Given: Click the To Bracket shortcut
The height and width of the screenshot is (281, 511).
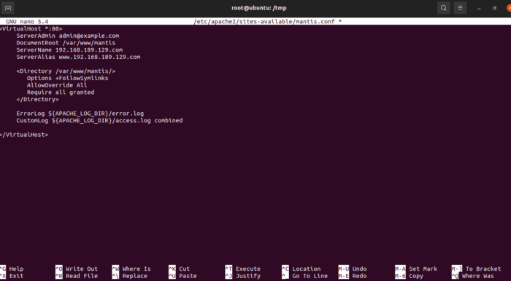Looking at the screenshot, I should 476,269.
